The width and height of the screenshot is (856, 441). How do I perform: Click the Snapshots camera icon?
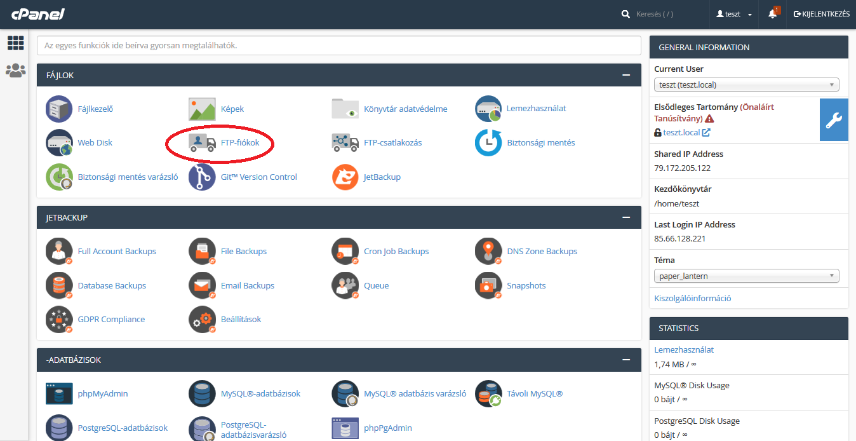pyautogui.click(x=488, y=285)
